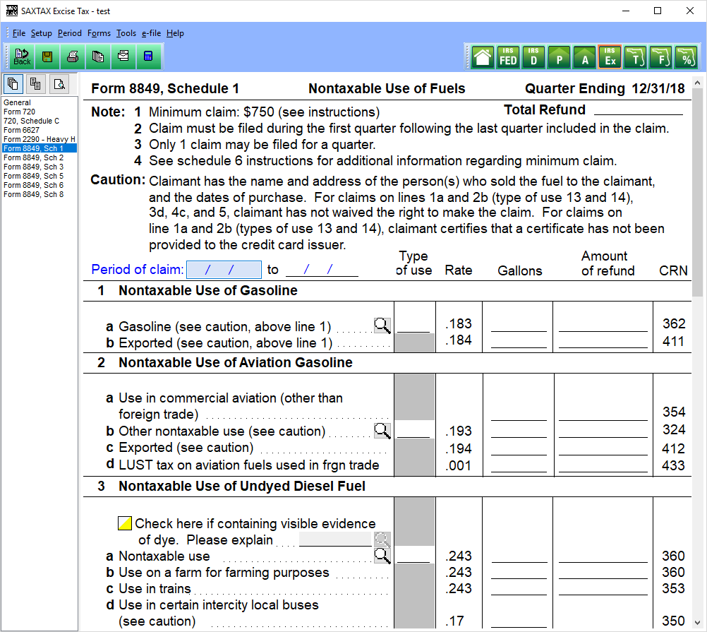Select the IRS Ex excise icon
This screenshot has width=707, height=632.
pyautogui.click(x=610, y=57)
